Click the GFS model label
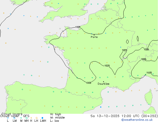 [x=26, y=116]
